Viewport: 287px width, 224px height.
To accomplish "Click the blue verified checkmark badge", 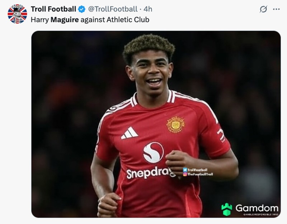I will tap(82, 9).
